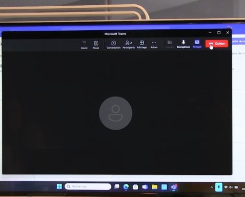Viewport: 245px width, 197px height.
Task: Leave the call with Quitter button
Action: pos(217,44)
